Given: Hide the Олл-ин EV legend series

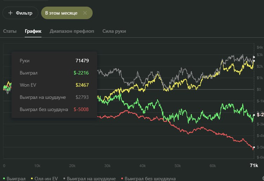Looking at the screenshot, I should (x=45, y=178).
